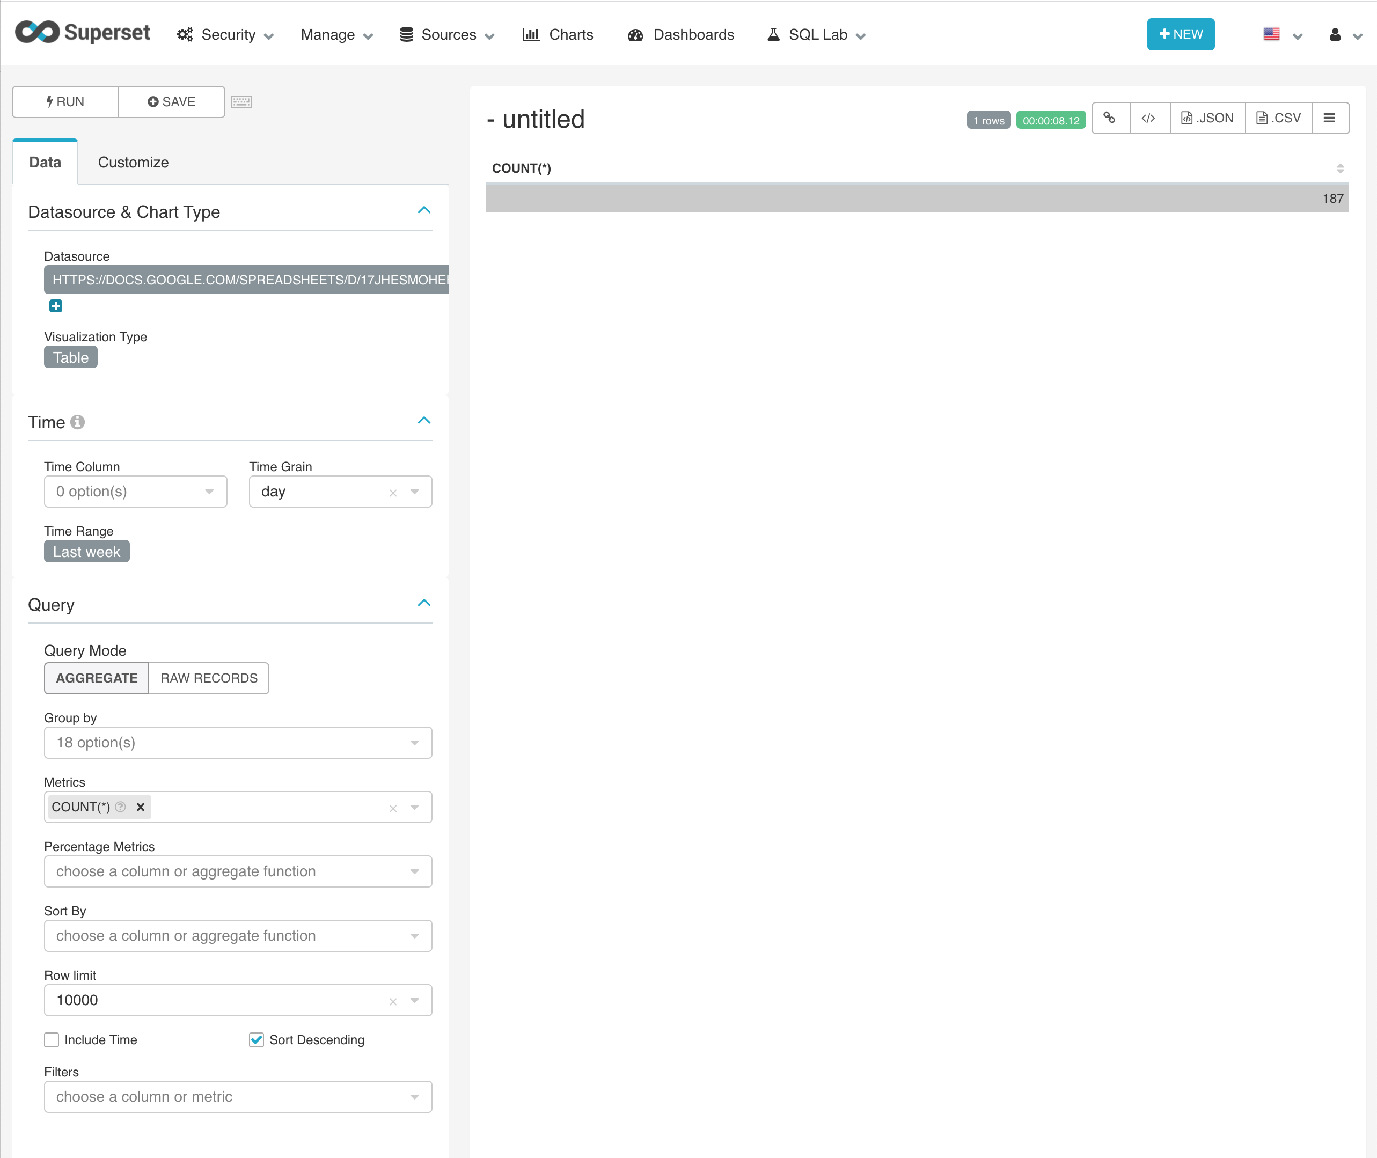Switch to the Customize tab
The height and width of the screenshot is (1158, 1377).
(133, 162)
